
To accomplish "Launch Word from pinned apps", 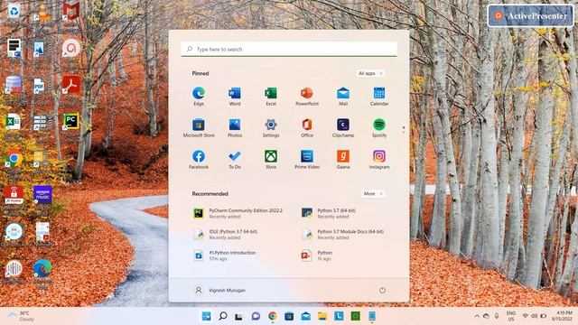I will tap(235, 97).
